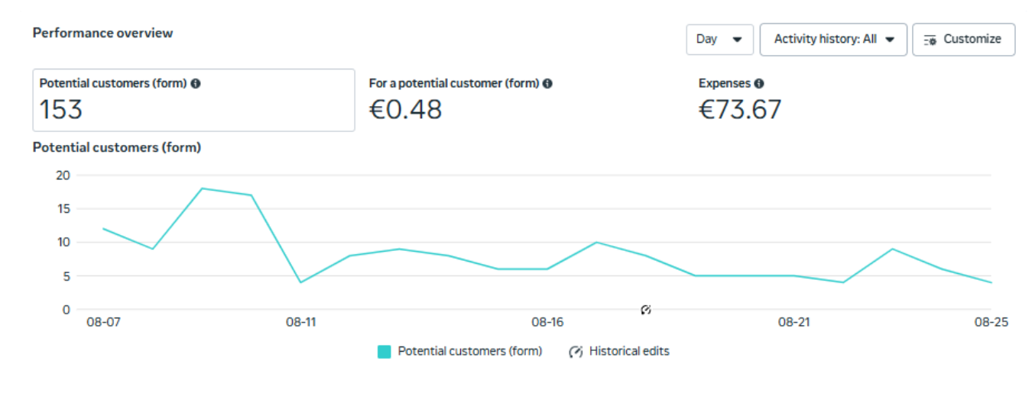
Task: Click the Activity history dropdown caret arrow
Action: click(890, 40)
